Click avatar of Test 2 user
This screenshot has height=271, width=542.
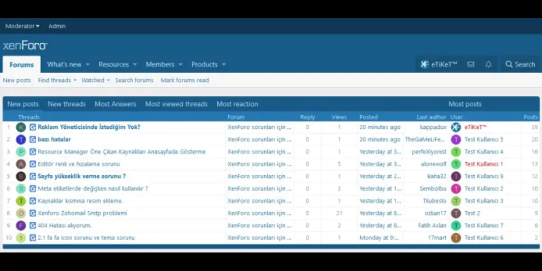tap(456, 213)
